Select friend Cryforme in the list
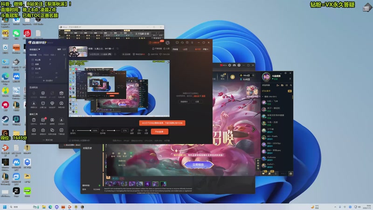The width and height of the screenshot is (373, 210). click(277, 158)
